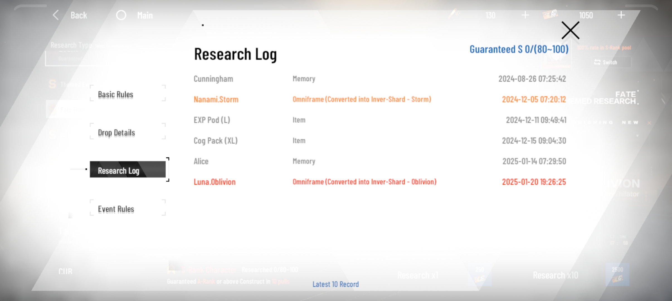
Task: Click the Switch button behind dialog
Action: click(606, 62)
